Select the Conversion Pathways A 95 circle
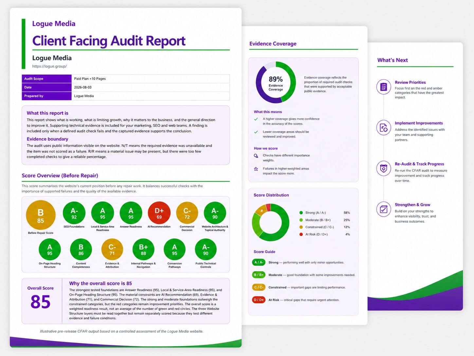Screen dimensions: 474x356 pyautogui.click(x=174, y=249)
